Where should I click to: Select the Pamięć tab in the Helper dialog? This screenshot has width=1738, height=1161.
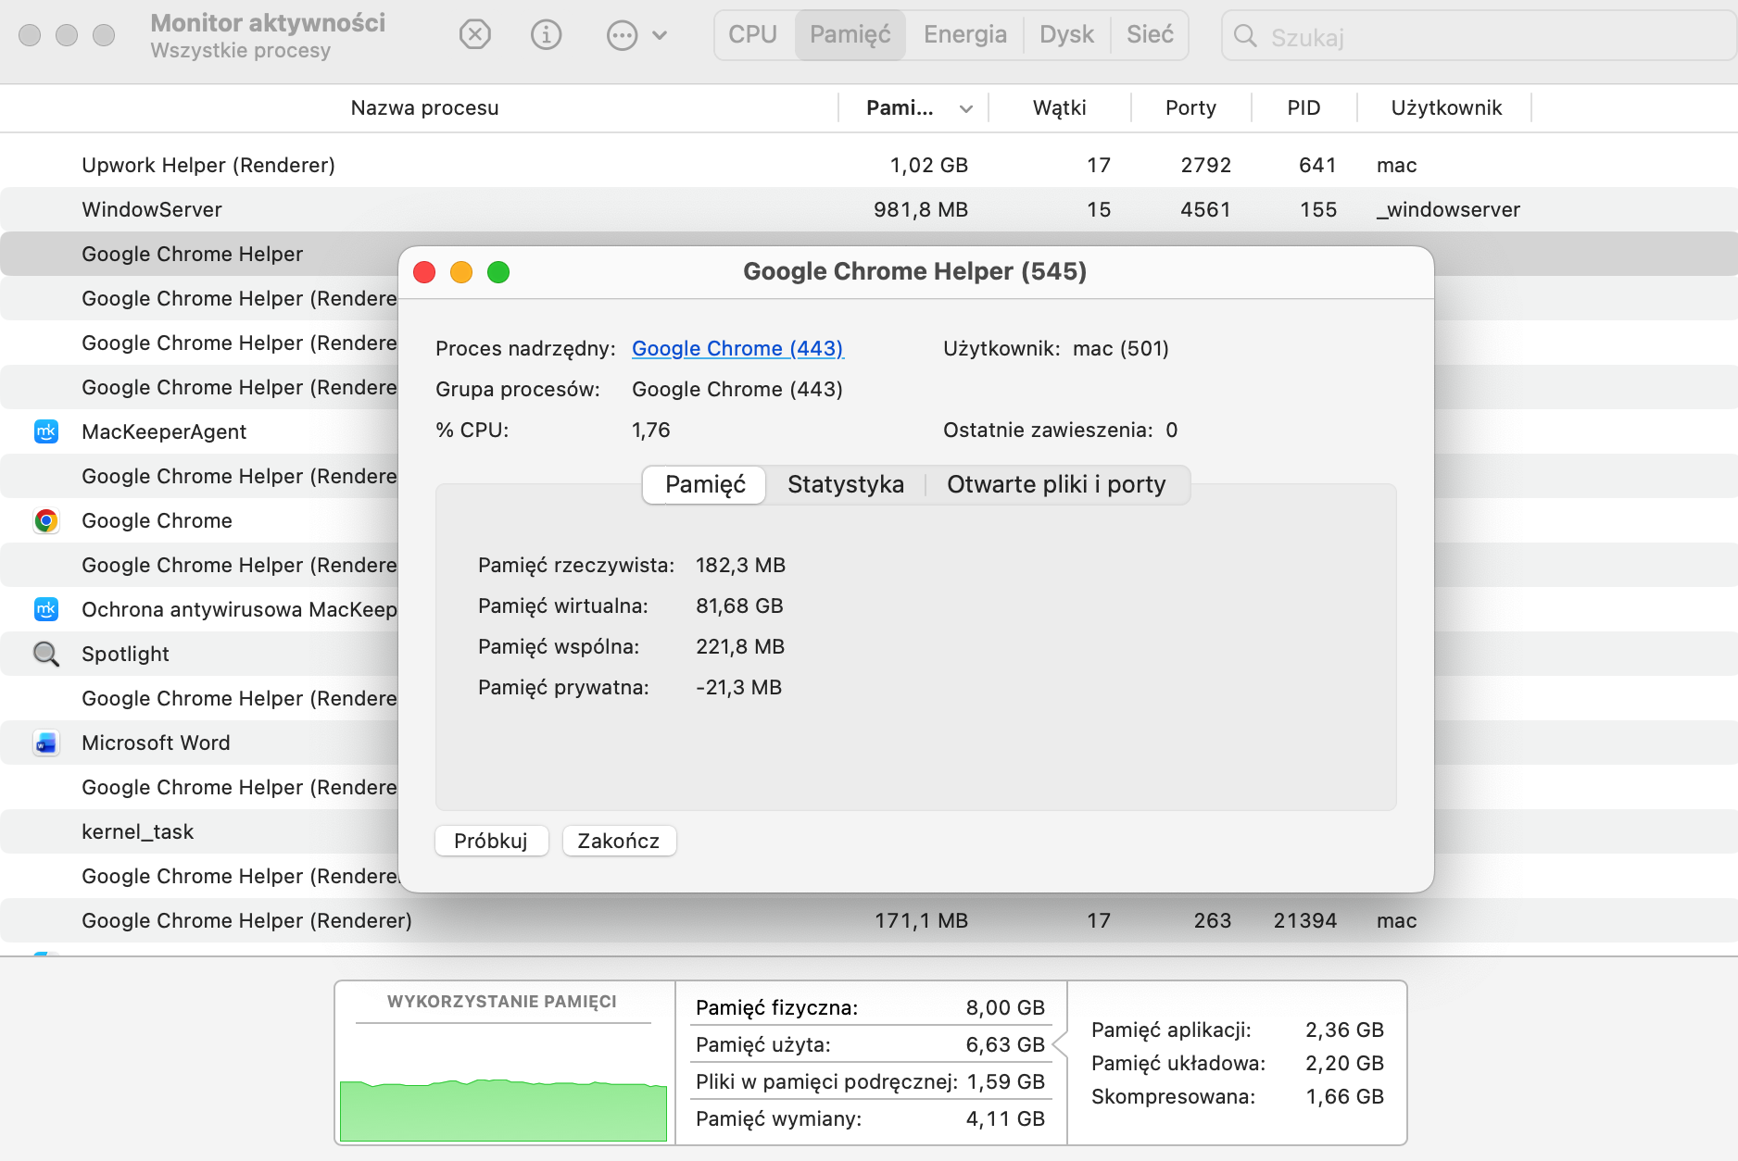click(x=705, y=484)
